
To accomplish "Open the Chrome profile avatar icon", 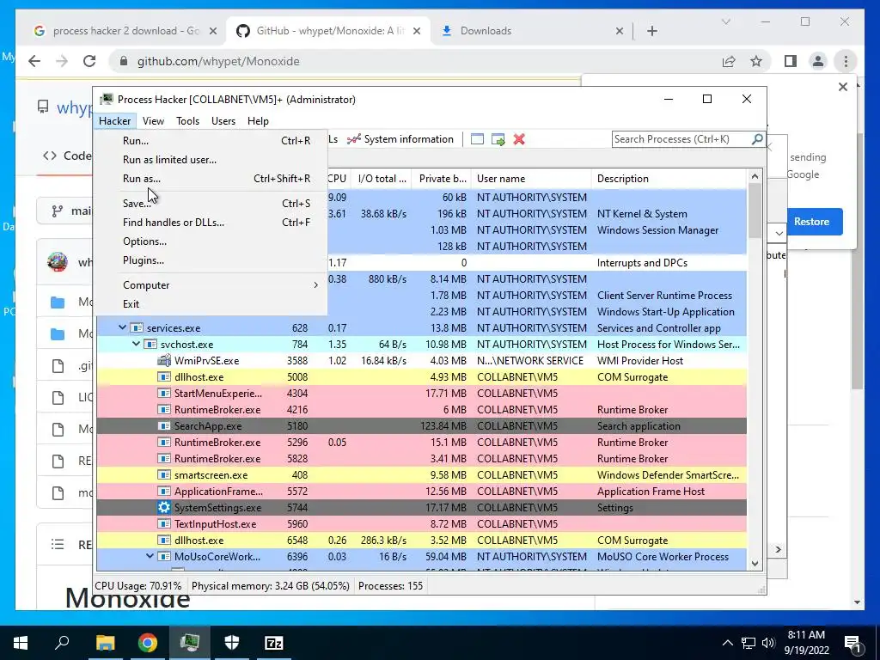I will point(818,61).
